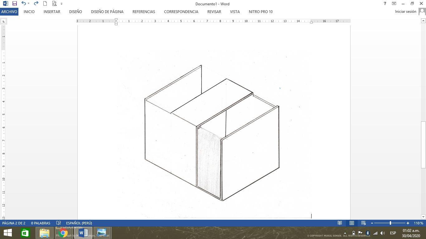
Task: Open the ARCHIVO tab
Action: click(9, 12)
